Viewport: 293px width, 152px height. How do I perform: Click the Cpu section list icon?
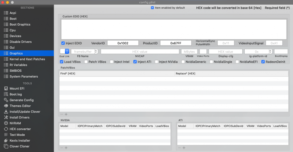(6, 30)
